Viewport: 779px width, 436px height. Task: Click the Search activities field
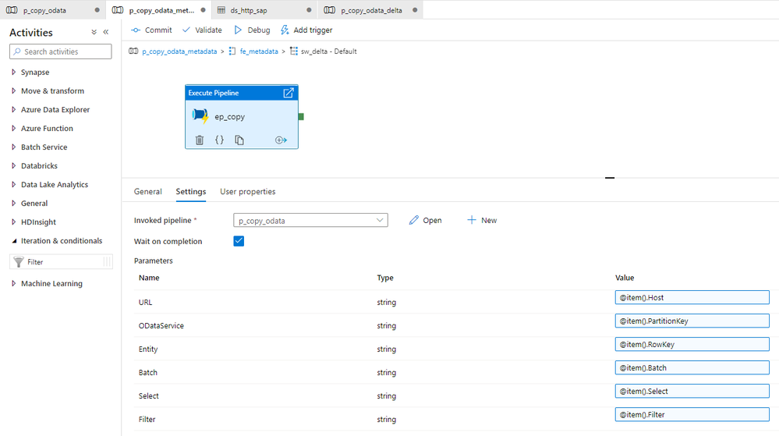pyautogui.click(x=61, y=51)
